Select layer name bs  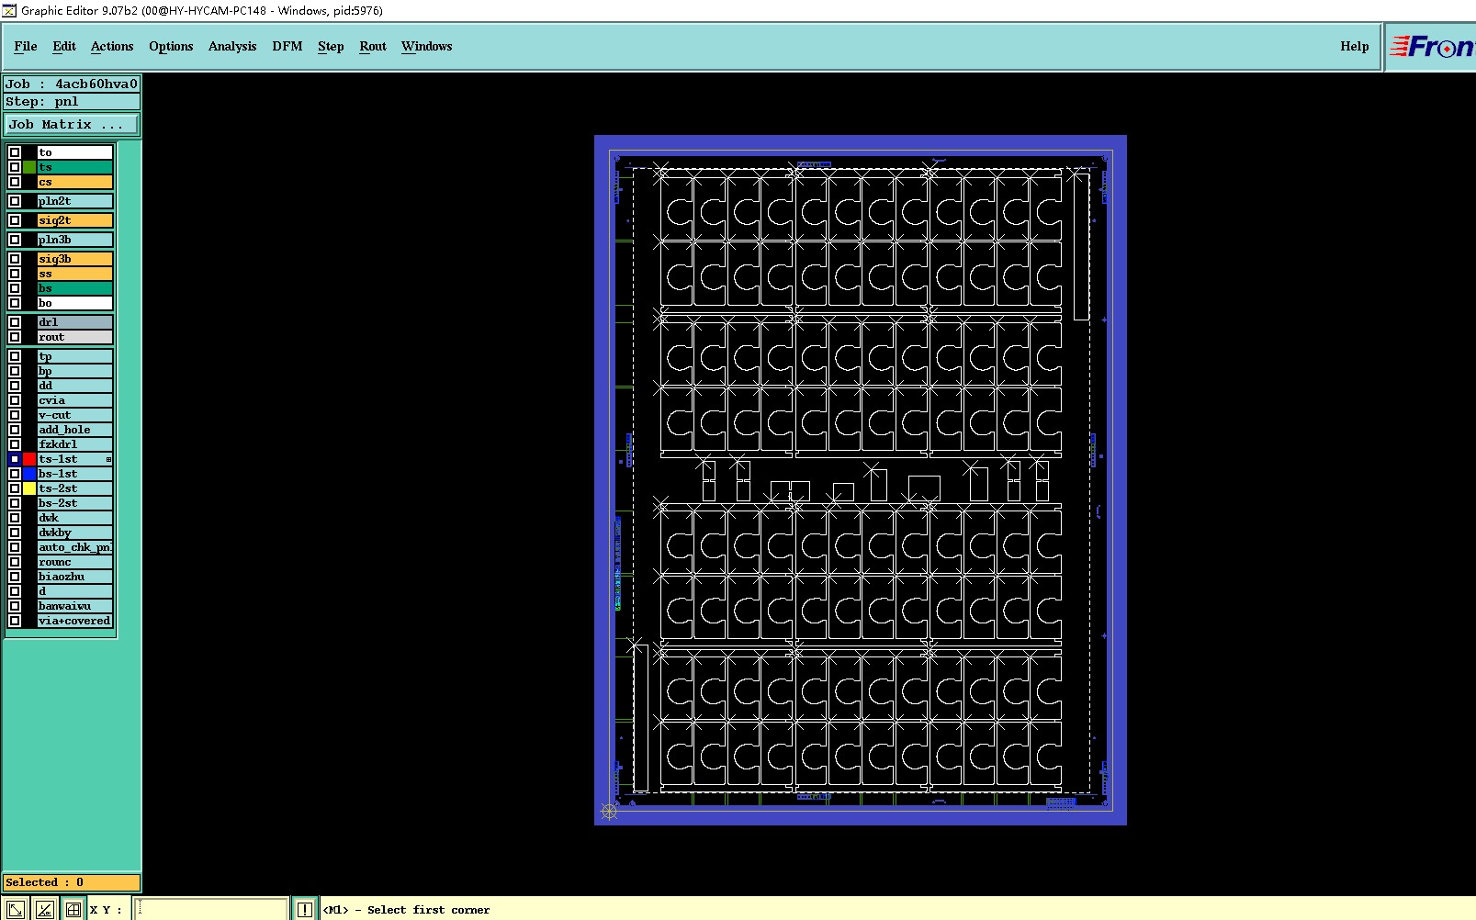pyautogui.click(x=75, y=288)
